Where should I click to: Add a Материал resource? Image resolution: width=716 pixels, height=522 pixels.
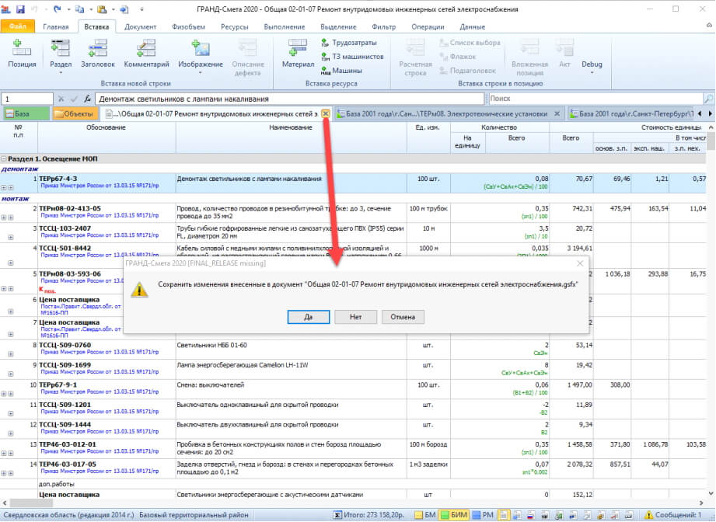298,54
